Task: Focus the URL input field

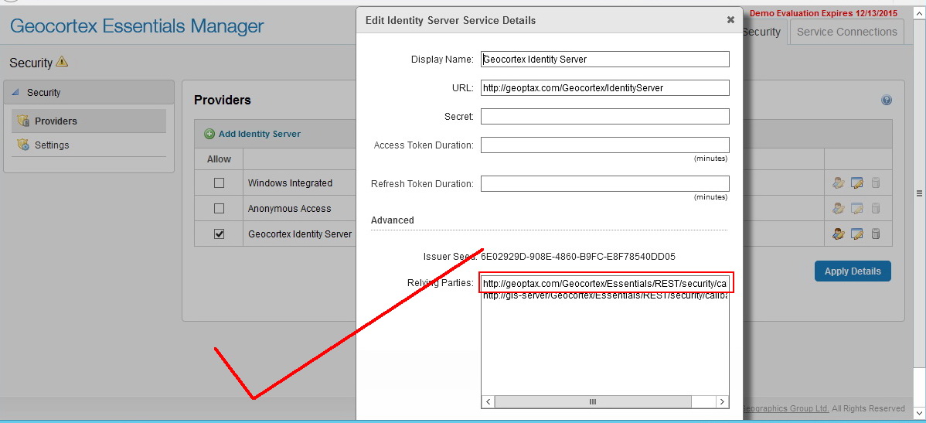Action: [604, 88]
